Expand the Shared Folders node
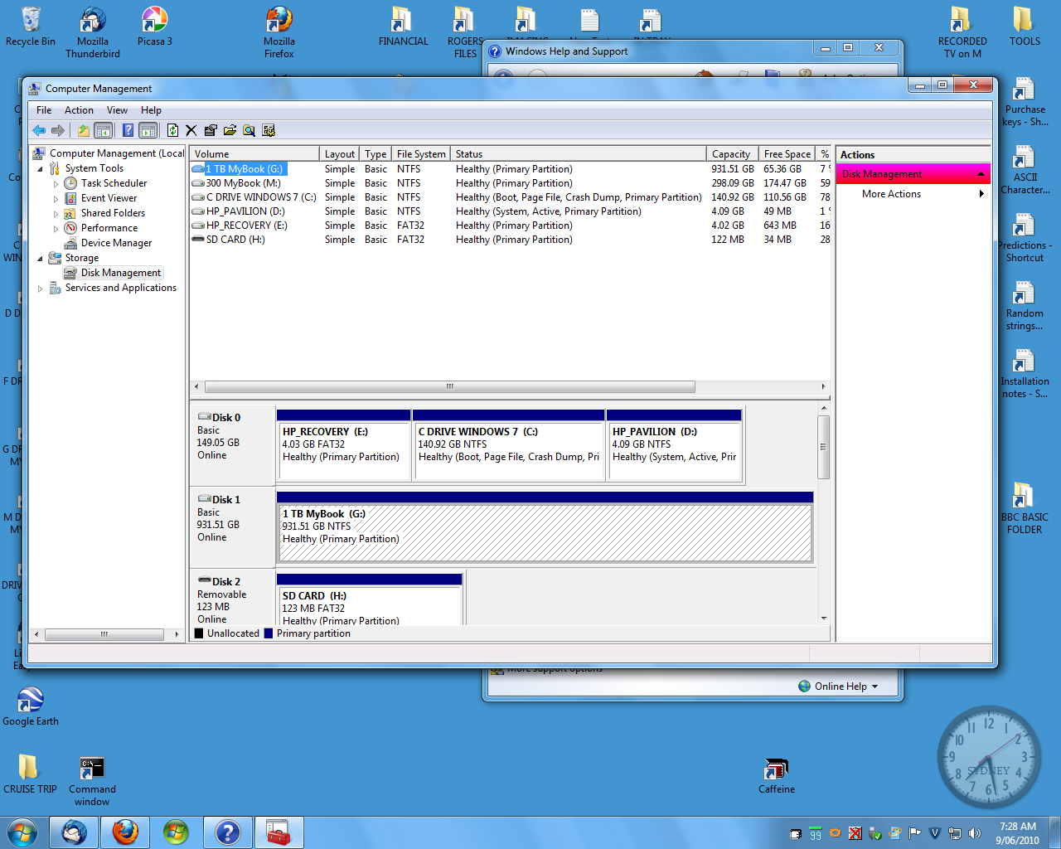The image size is (1061, 849). click(56, 213)
